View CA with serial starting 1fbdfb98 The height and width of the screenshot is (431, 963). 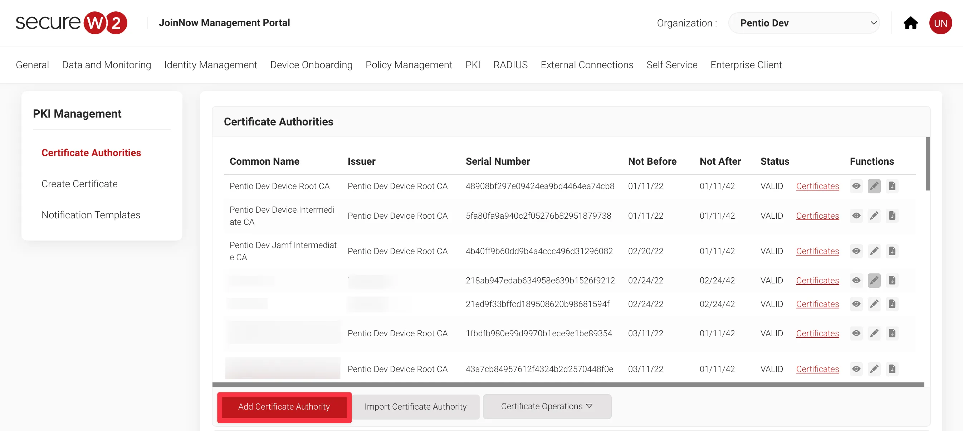coord(856,333)
